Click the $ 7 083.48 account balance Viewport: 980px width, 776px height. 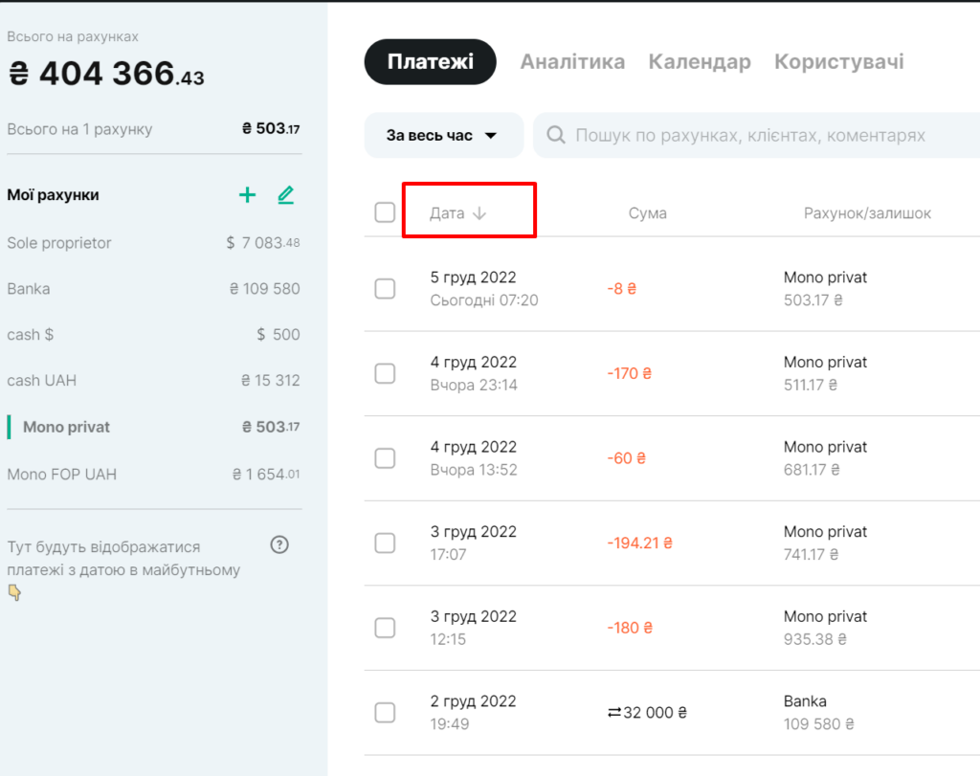(x=262, y=243)
